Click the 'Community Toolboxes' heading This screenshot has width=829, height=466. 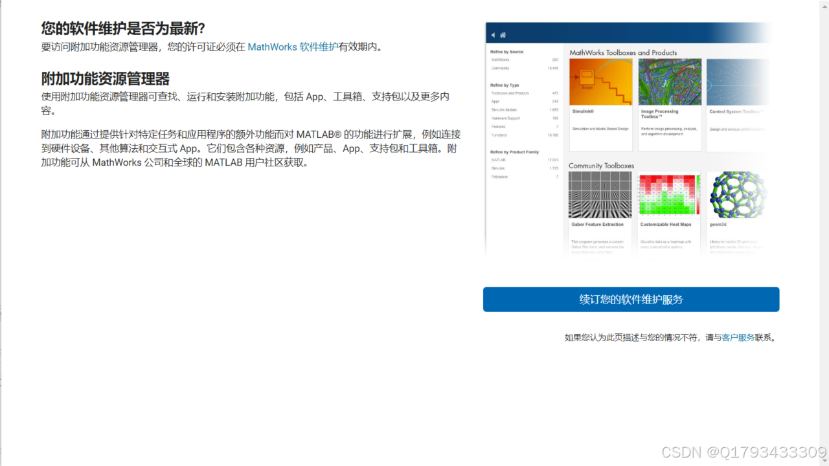pyautogui.click(x=601, y=166)
